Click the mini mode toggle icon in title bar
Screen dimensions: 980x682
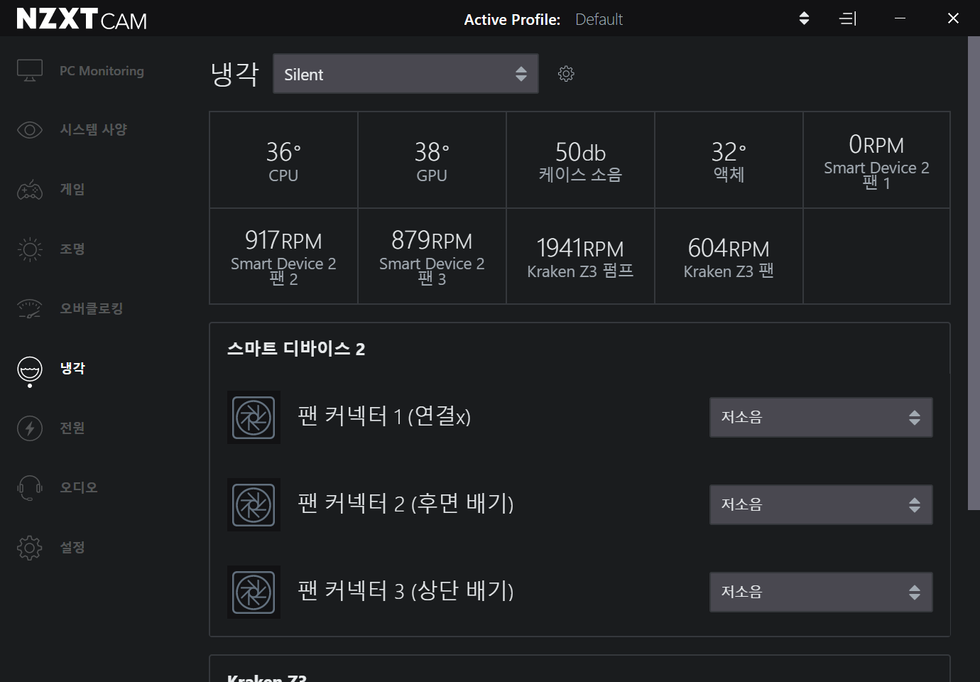point(848,18)
